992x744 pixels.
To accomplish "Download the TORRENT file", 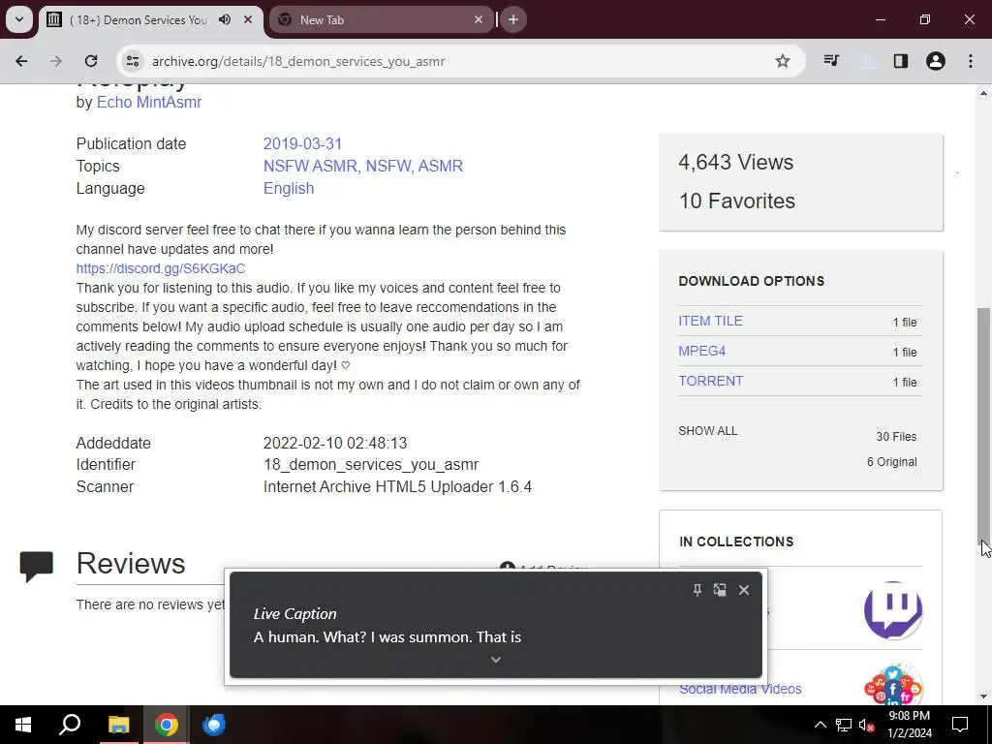I will click(710, 381).
